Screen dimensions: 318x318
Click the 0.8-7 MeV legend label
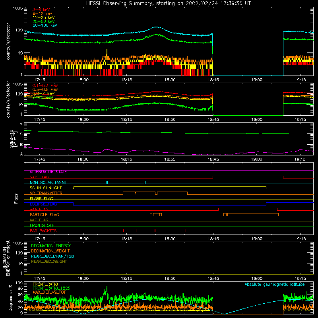[x=43, y=93]
